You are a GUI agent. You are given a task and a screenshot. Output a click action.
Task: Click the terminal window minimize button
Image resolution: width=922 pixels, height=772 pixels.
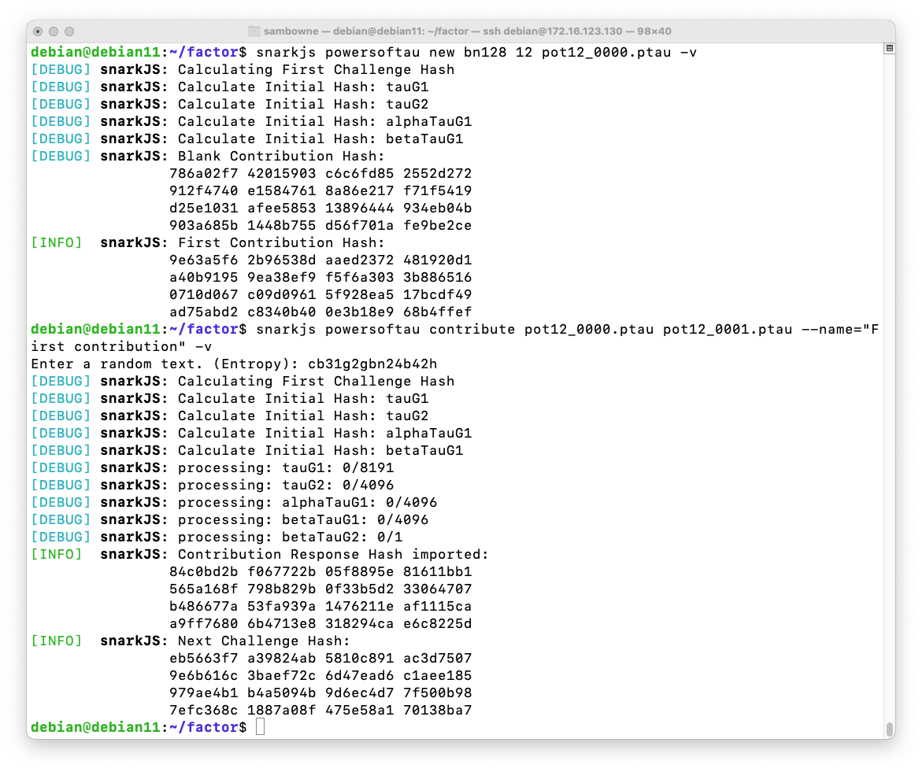[x=54, y=31]
